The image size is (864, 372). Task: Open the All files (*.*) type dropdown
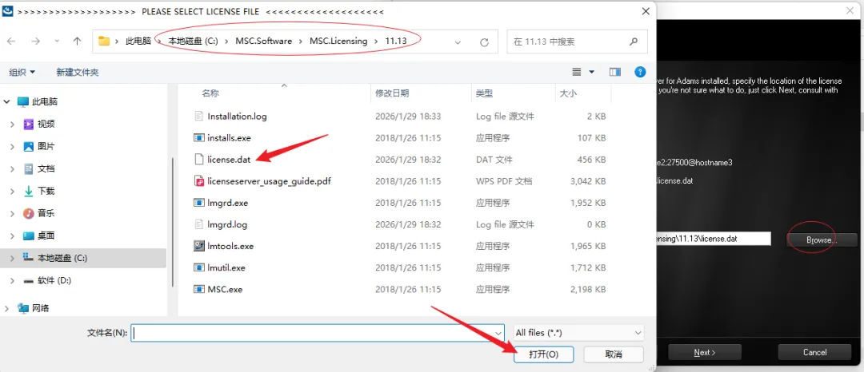(x=578, y=332)
